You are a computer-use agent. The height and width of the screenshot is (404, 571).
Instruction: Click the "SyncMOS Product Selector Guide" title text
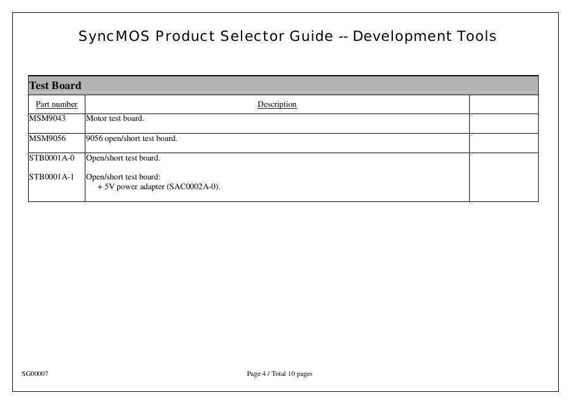point(206,37)
